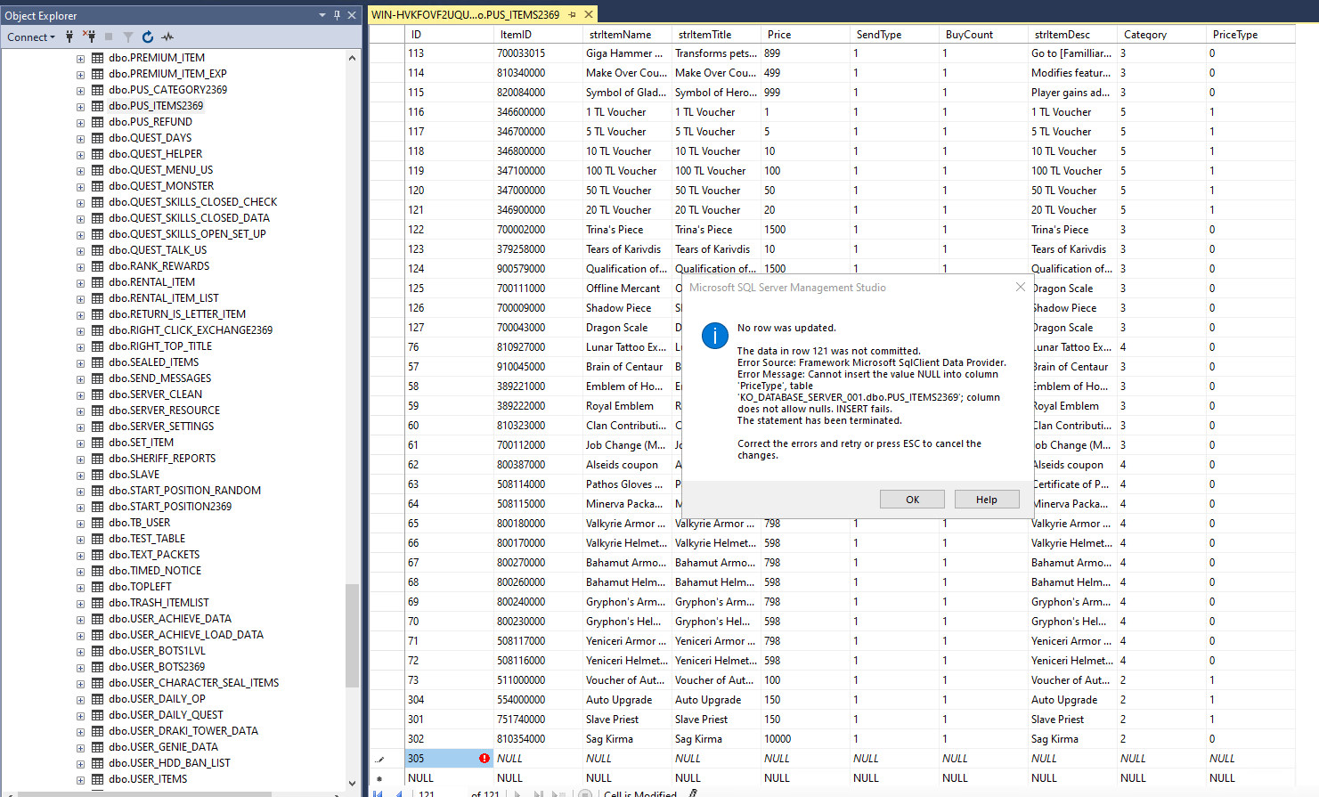Close the No row was updated dialog

tap(1020, 287)
